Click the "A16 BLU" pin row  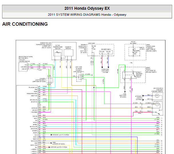tap(42, 150)
